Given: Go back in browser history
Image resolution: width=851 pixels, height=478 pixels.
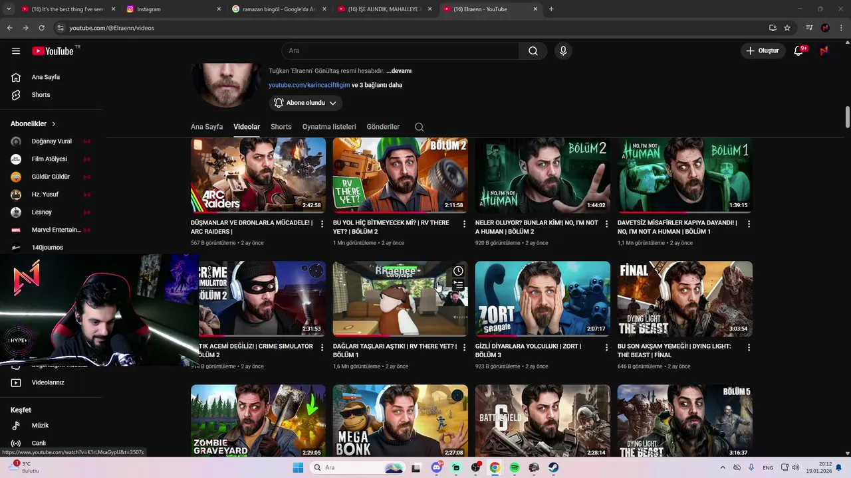Looking at the screenshot, I should tap(9, 28).
